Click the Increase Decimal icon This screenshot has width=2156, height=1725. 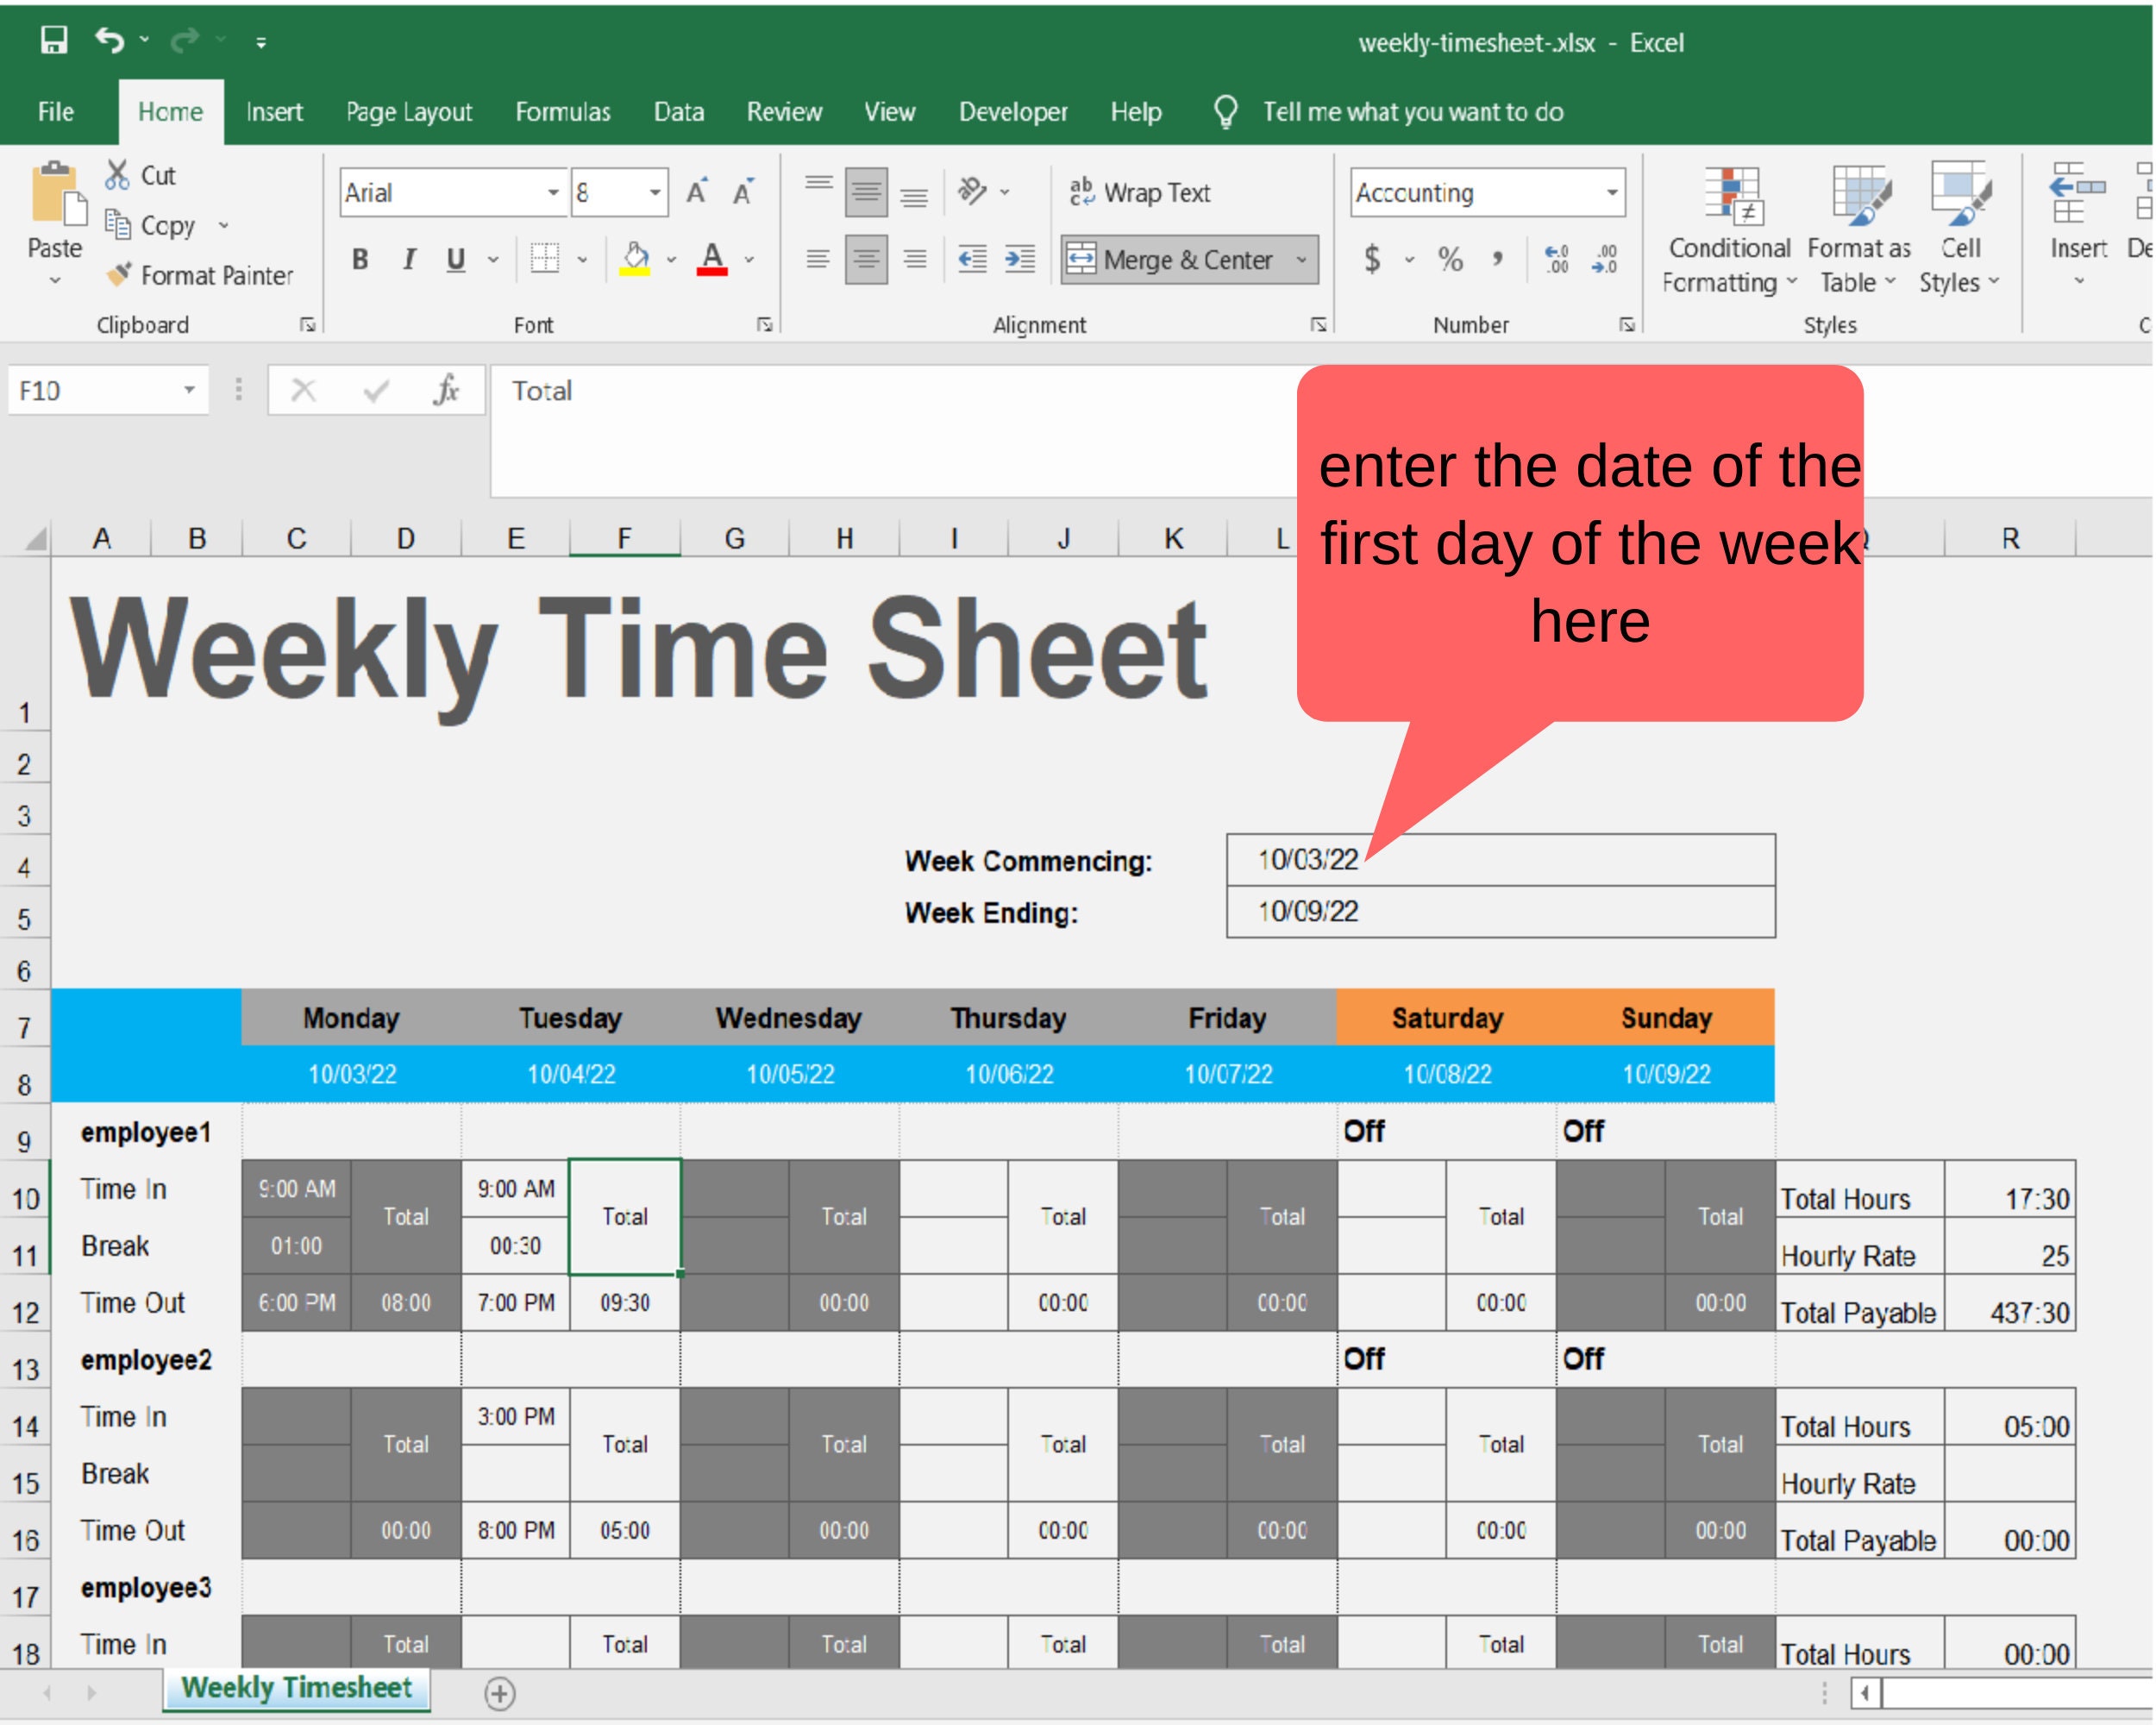click(1556, 259)
